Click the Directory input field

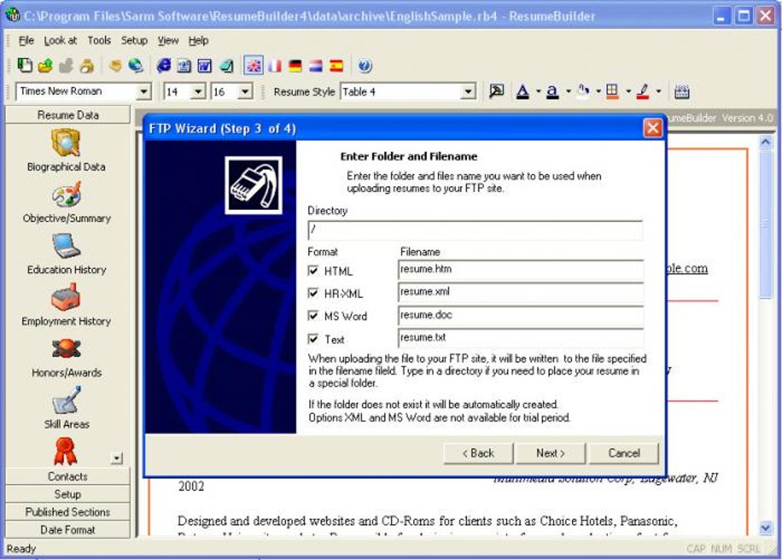pyautogui.click(x=475, y=230)
